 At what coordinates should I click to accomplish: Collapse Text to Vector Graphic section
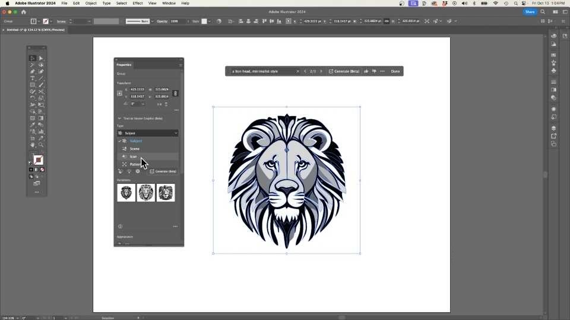tap(119, 119)
